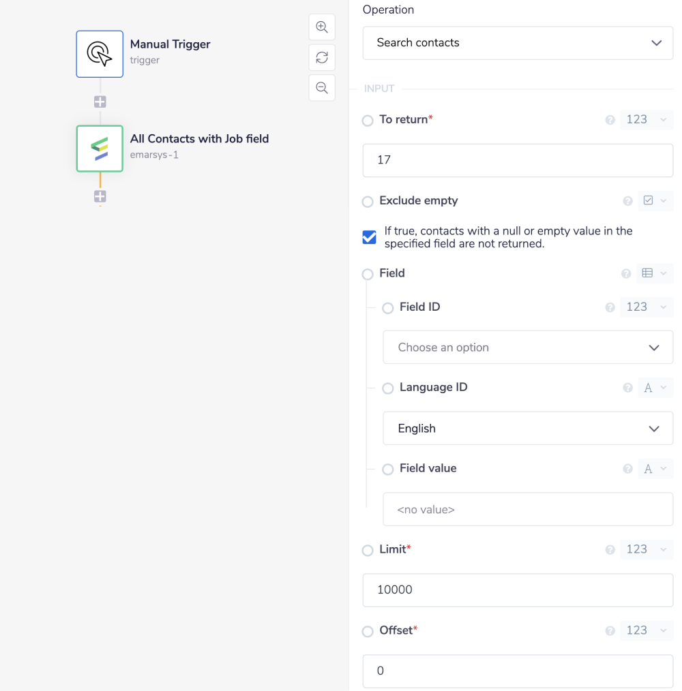
Task: Select the Field ID radio circle
Action: 388,308
